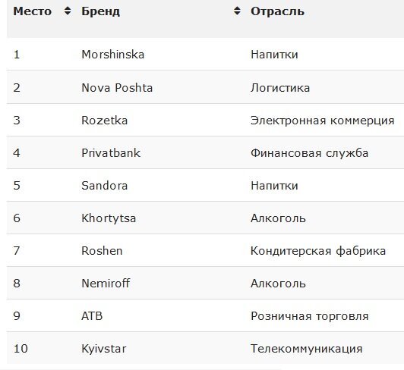
Task: Select the Morshinska brand cell
Action: pos(113,55)
